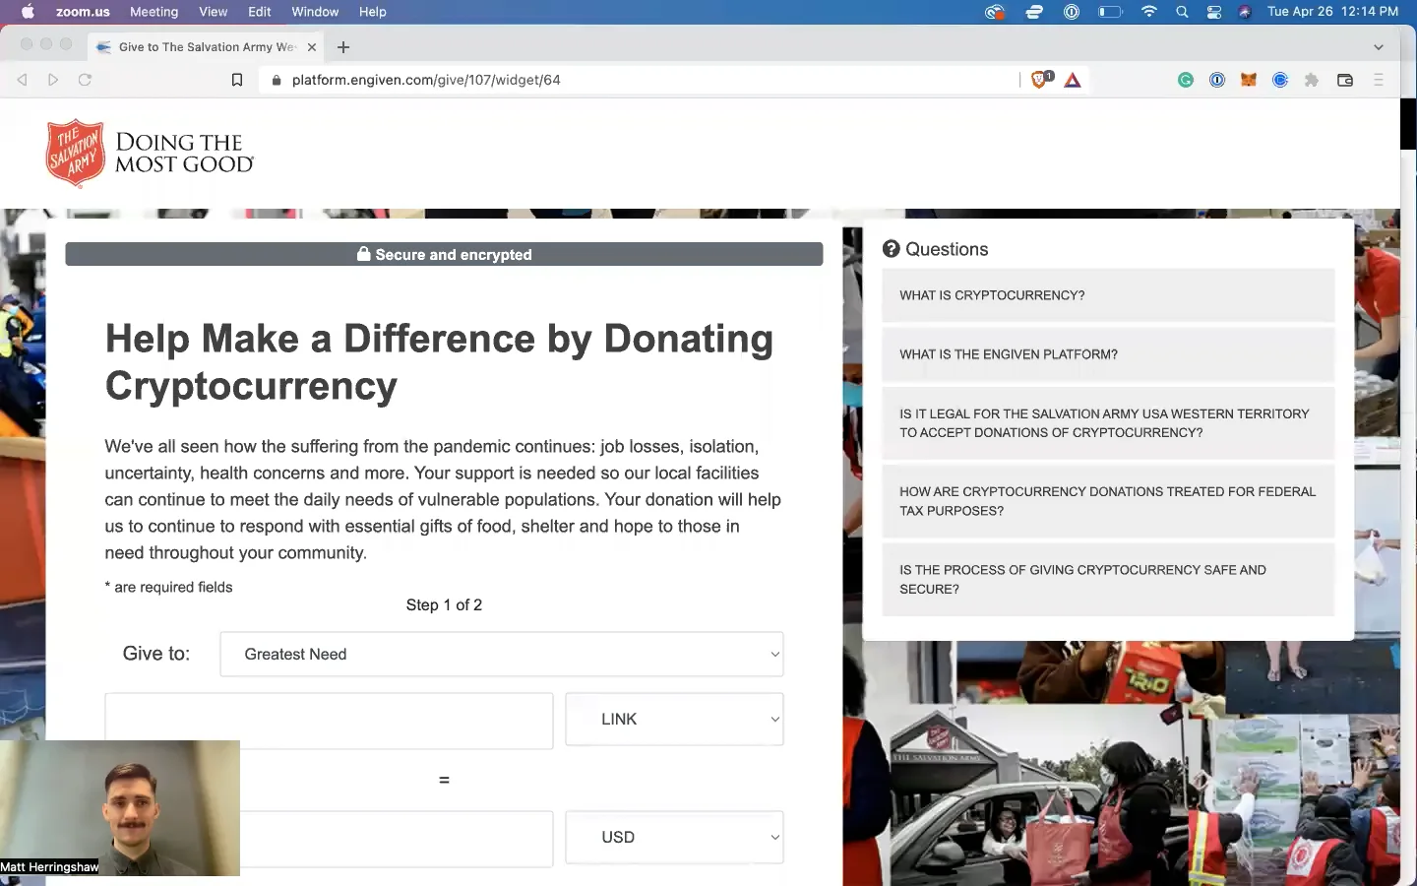1417x886 pixels.
Task: Open Control Center in menu bar
Action: point(1214,12)
